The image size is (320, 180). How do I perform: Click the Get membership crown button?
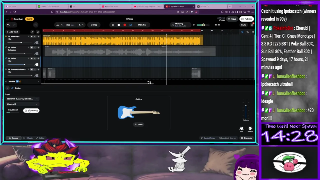(x=29, y=19)
